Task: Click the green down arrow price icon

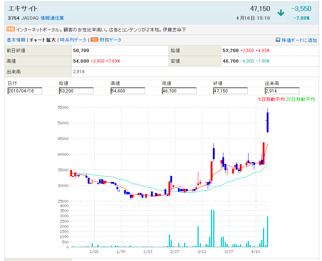Action: click(x=281, y=13)
